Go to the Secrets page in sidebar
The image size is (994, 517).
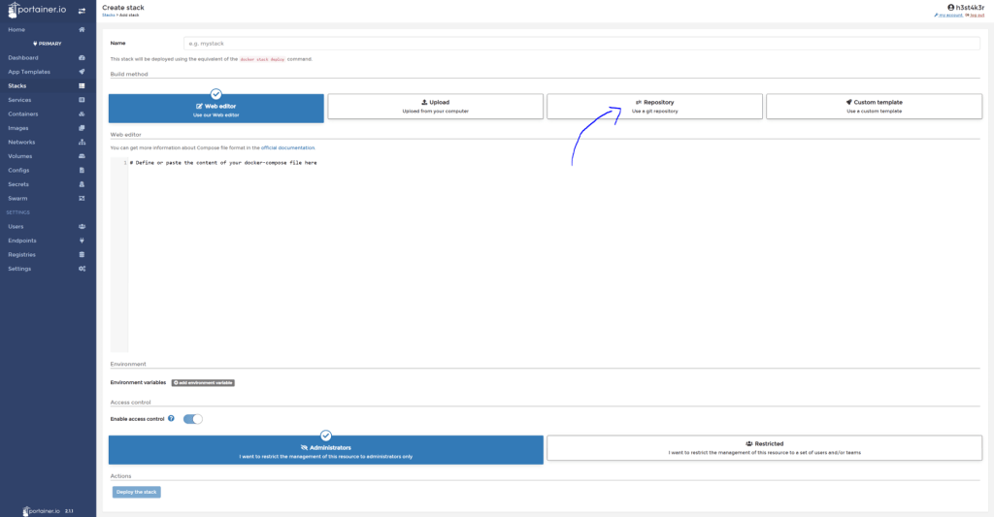coord(18,184)
